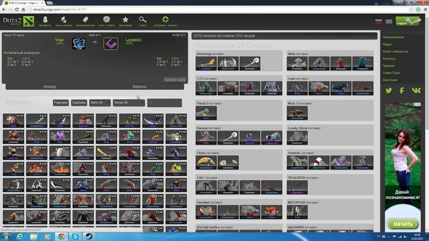Toggle the Paginated button in Armory
This screenshot has width=429, height=241.
(61, 102)
